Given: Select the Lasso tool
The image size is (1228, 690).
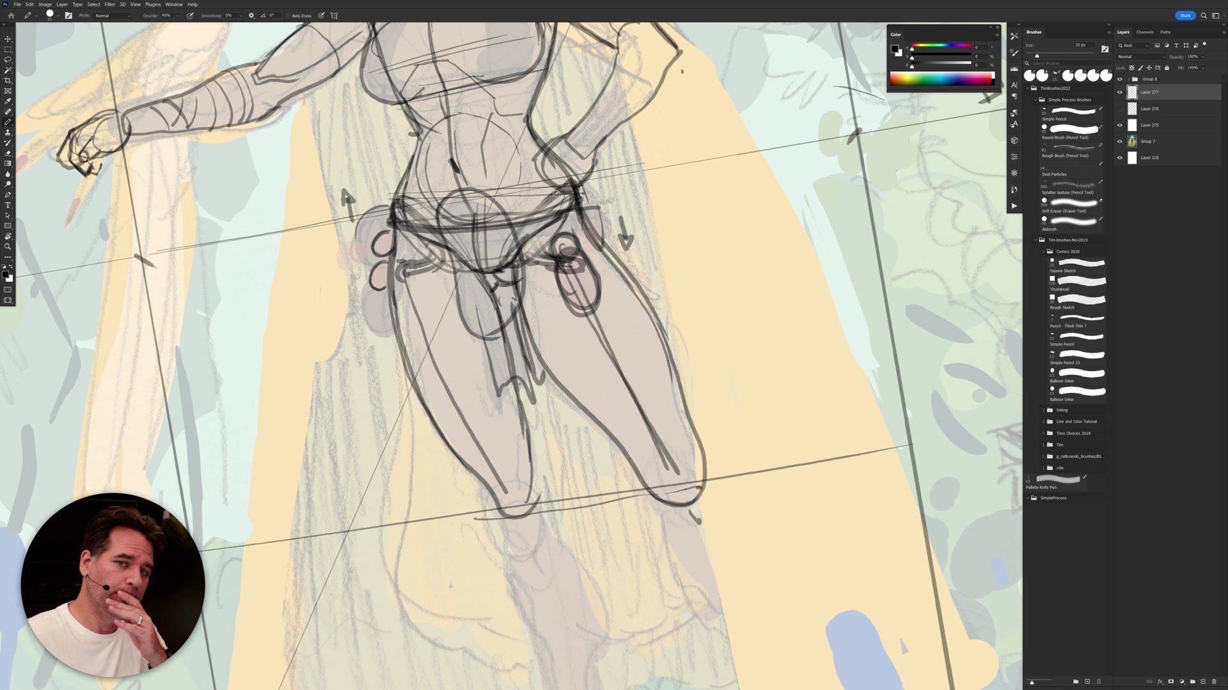Looking at the screenshot, I should tap(8, 59).
